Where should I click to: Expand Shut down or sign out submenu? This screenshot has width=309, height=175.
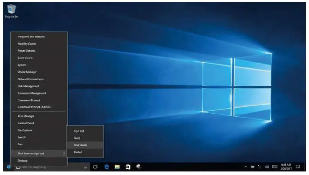39,153
